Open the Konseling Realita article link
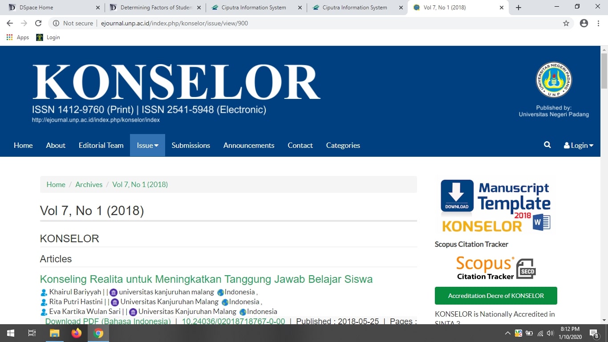608x342 pixels. [x=206, y=279]
